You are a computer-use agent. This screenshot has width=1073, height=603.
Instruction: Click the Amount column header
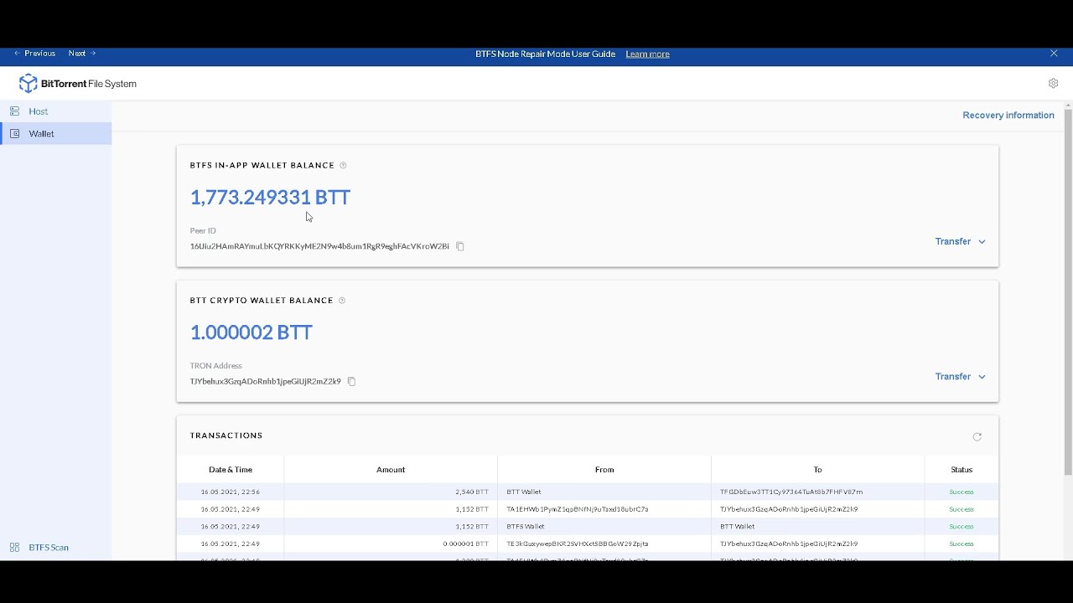(x=391, y=470)
